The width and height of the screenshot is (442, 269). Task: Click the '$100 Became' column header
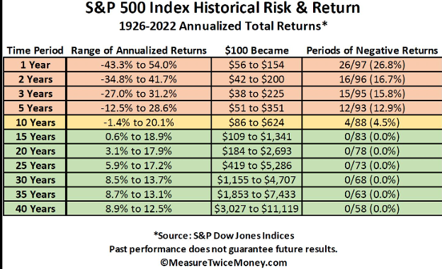(257, 50)
